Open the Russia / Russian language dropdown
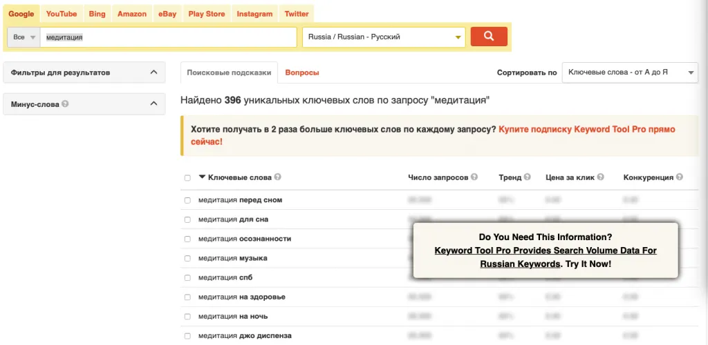The height and width of the screenshot is (345, 708). [x=384, y=37]
